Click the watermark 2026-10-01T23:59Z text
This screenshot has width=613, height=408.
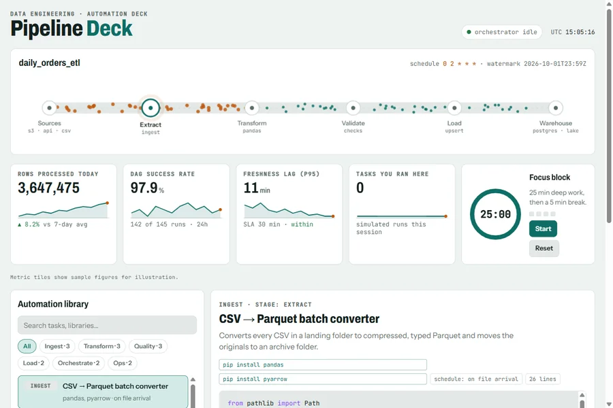537,64
